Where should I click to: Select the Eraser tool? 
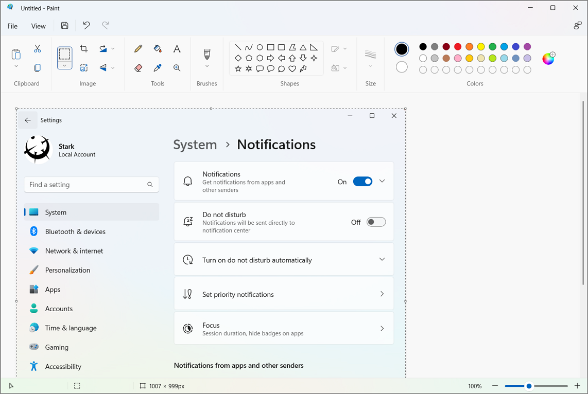(x=138, y=68)
